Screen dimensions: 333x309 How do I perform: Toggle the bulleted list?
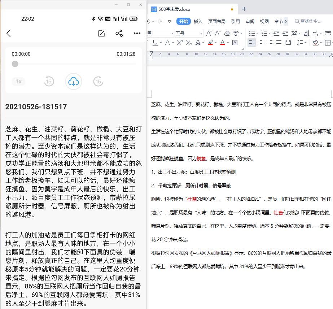[253, 33]
